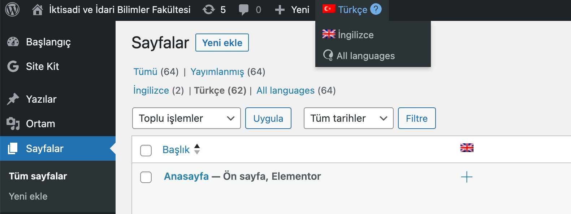Expand the Tüm tarihler date filter
This screenshot has height=214, width=571.
coord(349,118)
